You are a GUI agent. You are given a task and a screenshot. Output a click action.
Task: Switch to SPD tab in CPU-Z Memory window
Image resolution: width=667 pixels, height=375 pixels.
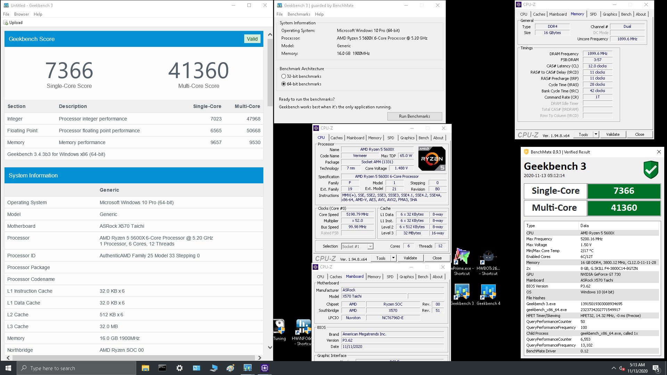pyautogui.click(x=593, y=14)
